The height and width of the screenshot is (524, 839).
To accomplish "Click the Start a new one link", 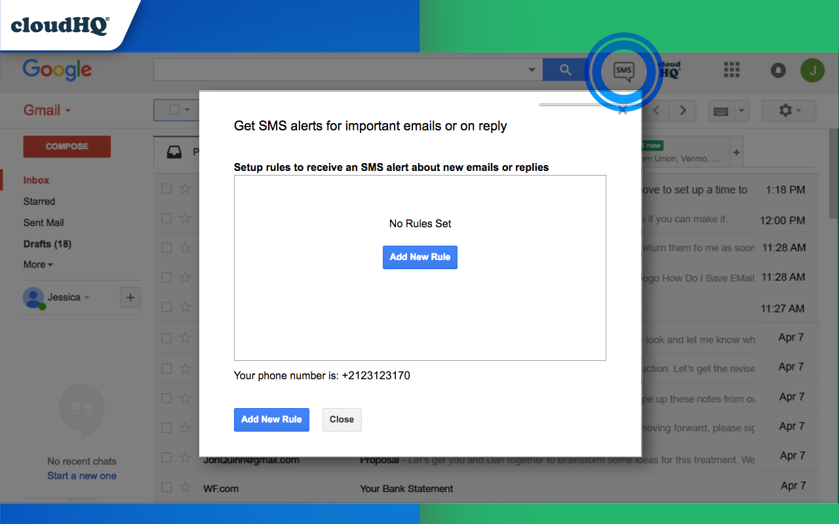I will (x=81, y=475).
